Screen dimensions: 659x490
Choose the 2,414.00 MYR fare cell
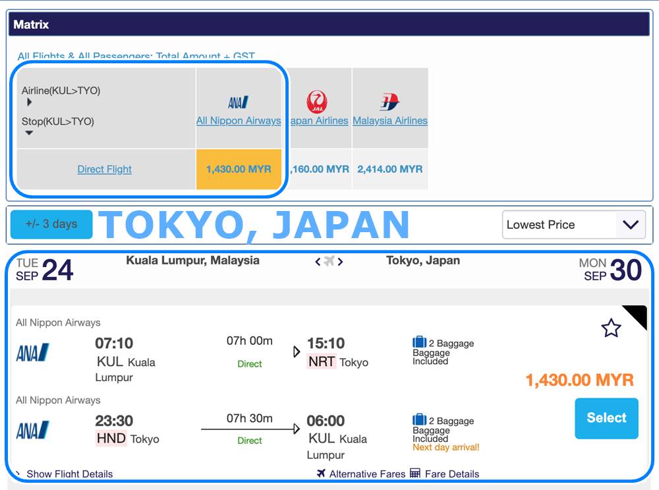(389, 169)
